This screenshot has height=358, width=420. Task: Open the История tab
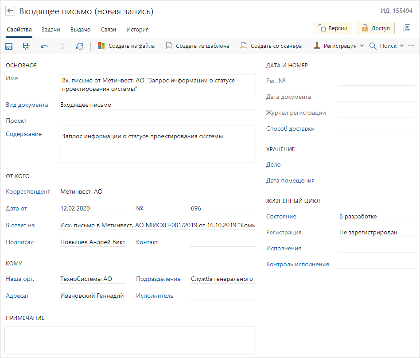[x=137, y=30]
